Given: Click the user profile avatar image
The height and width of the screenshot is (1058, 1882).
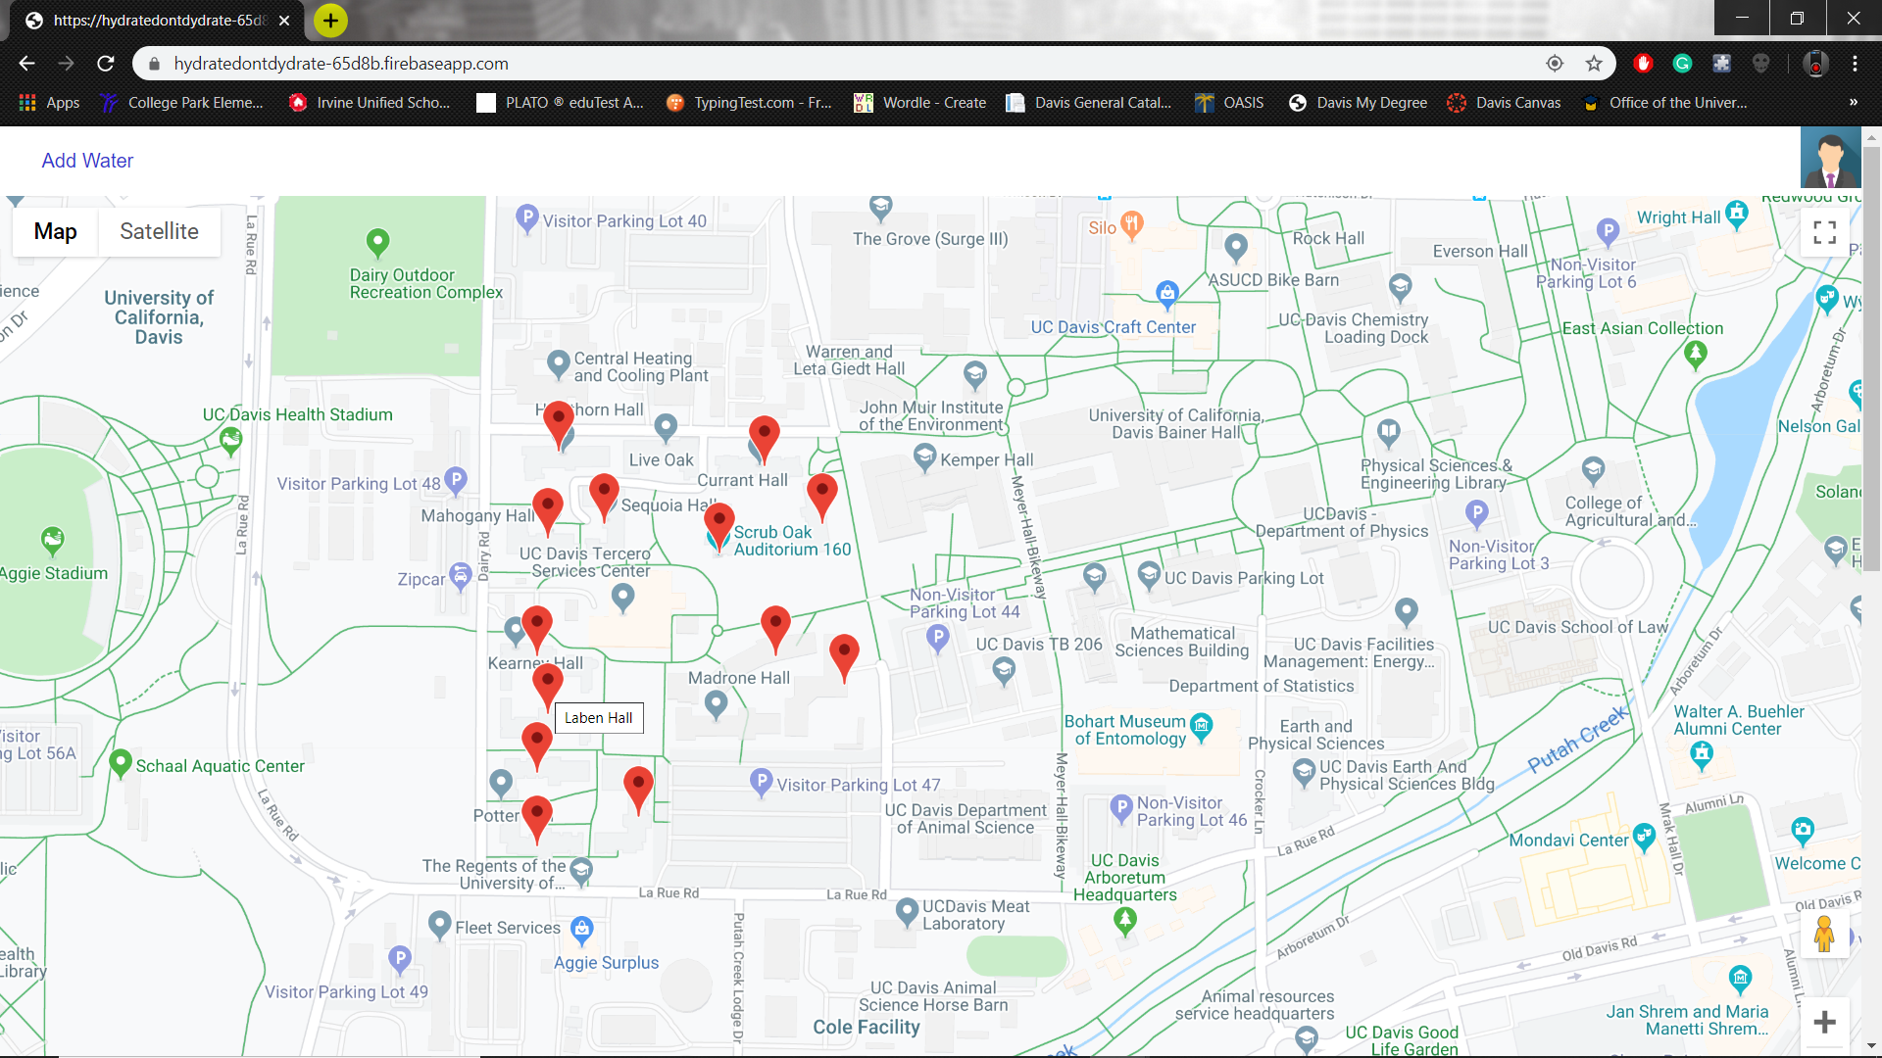Looking at the screenshot, I should coord(1830,157).
